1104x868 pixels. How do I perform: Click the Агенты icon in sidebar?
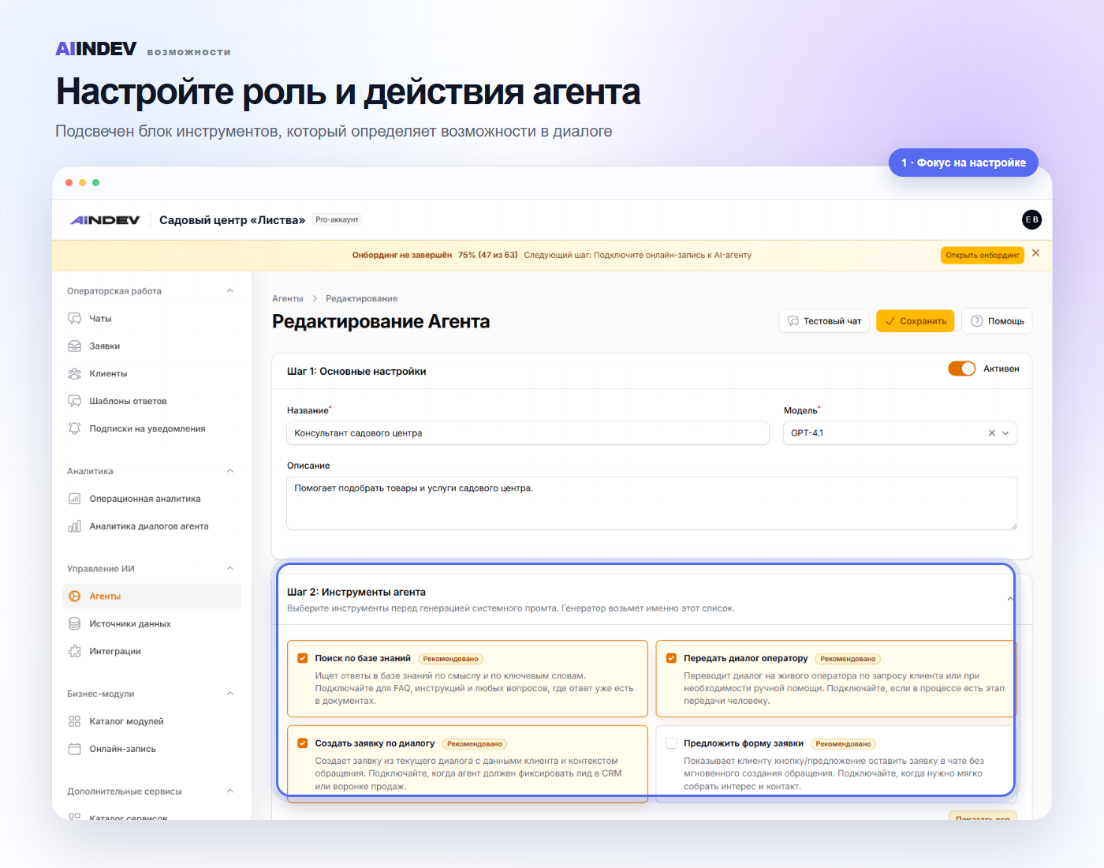point(75,597)
